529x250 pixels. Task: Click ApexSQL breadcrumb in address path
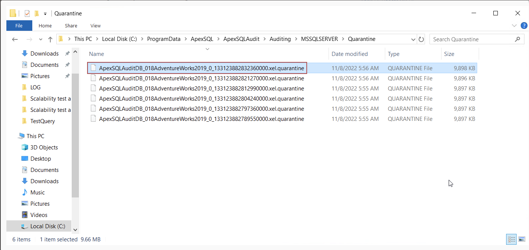pyautogui.click(x=202, y=39)
